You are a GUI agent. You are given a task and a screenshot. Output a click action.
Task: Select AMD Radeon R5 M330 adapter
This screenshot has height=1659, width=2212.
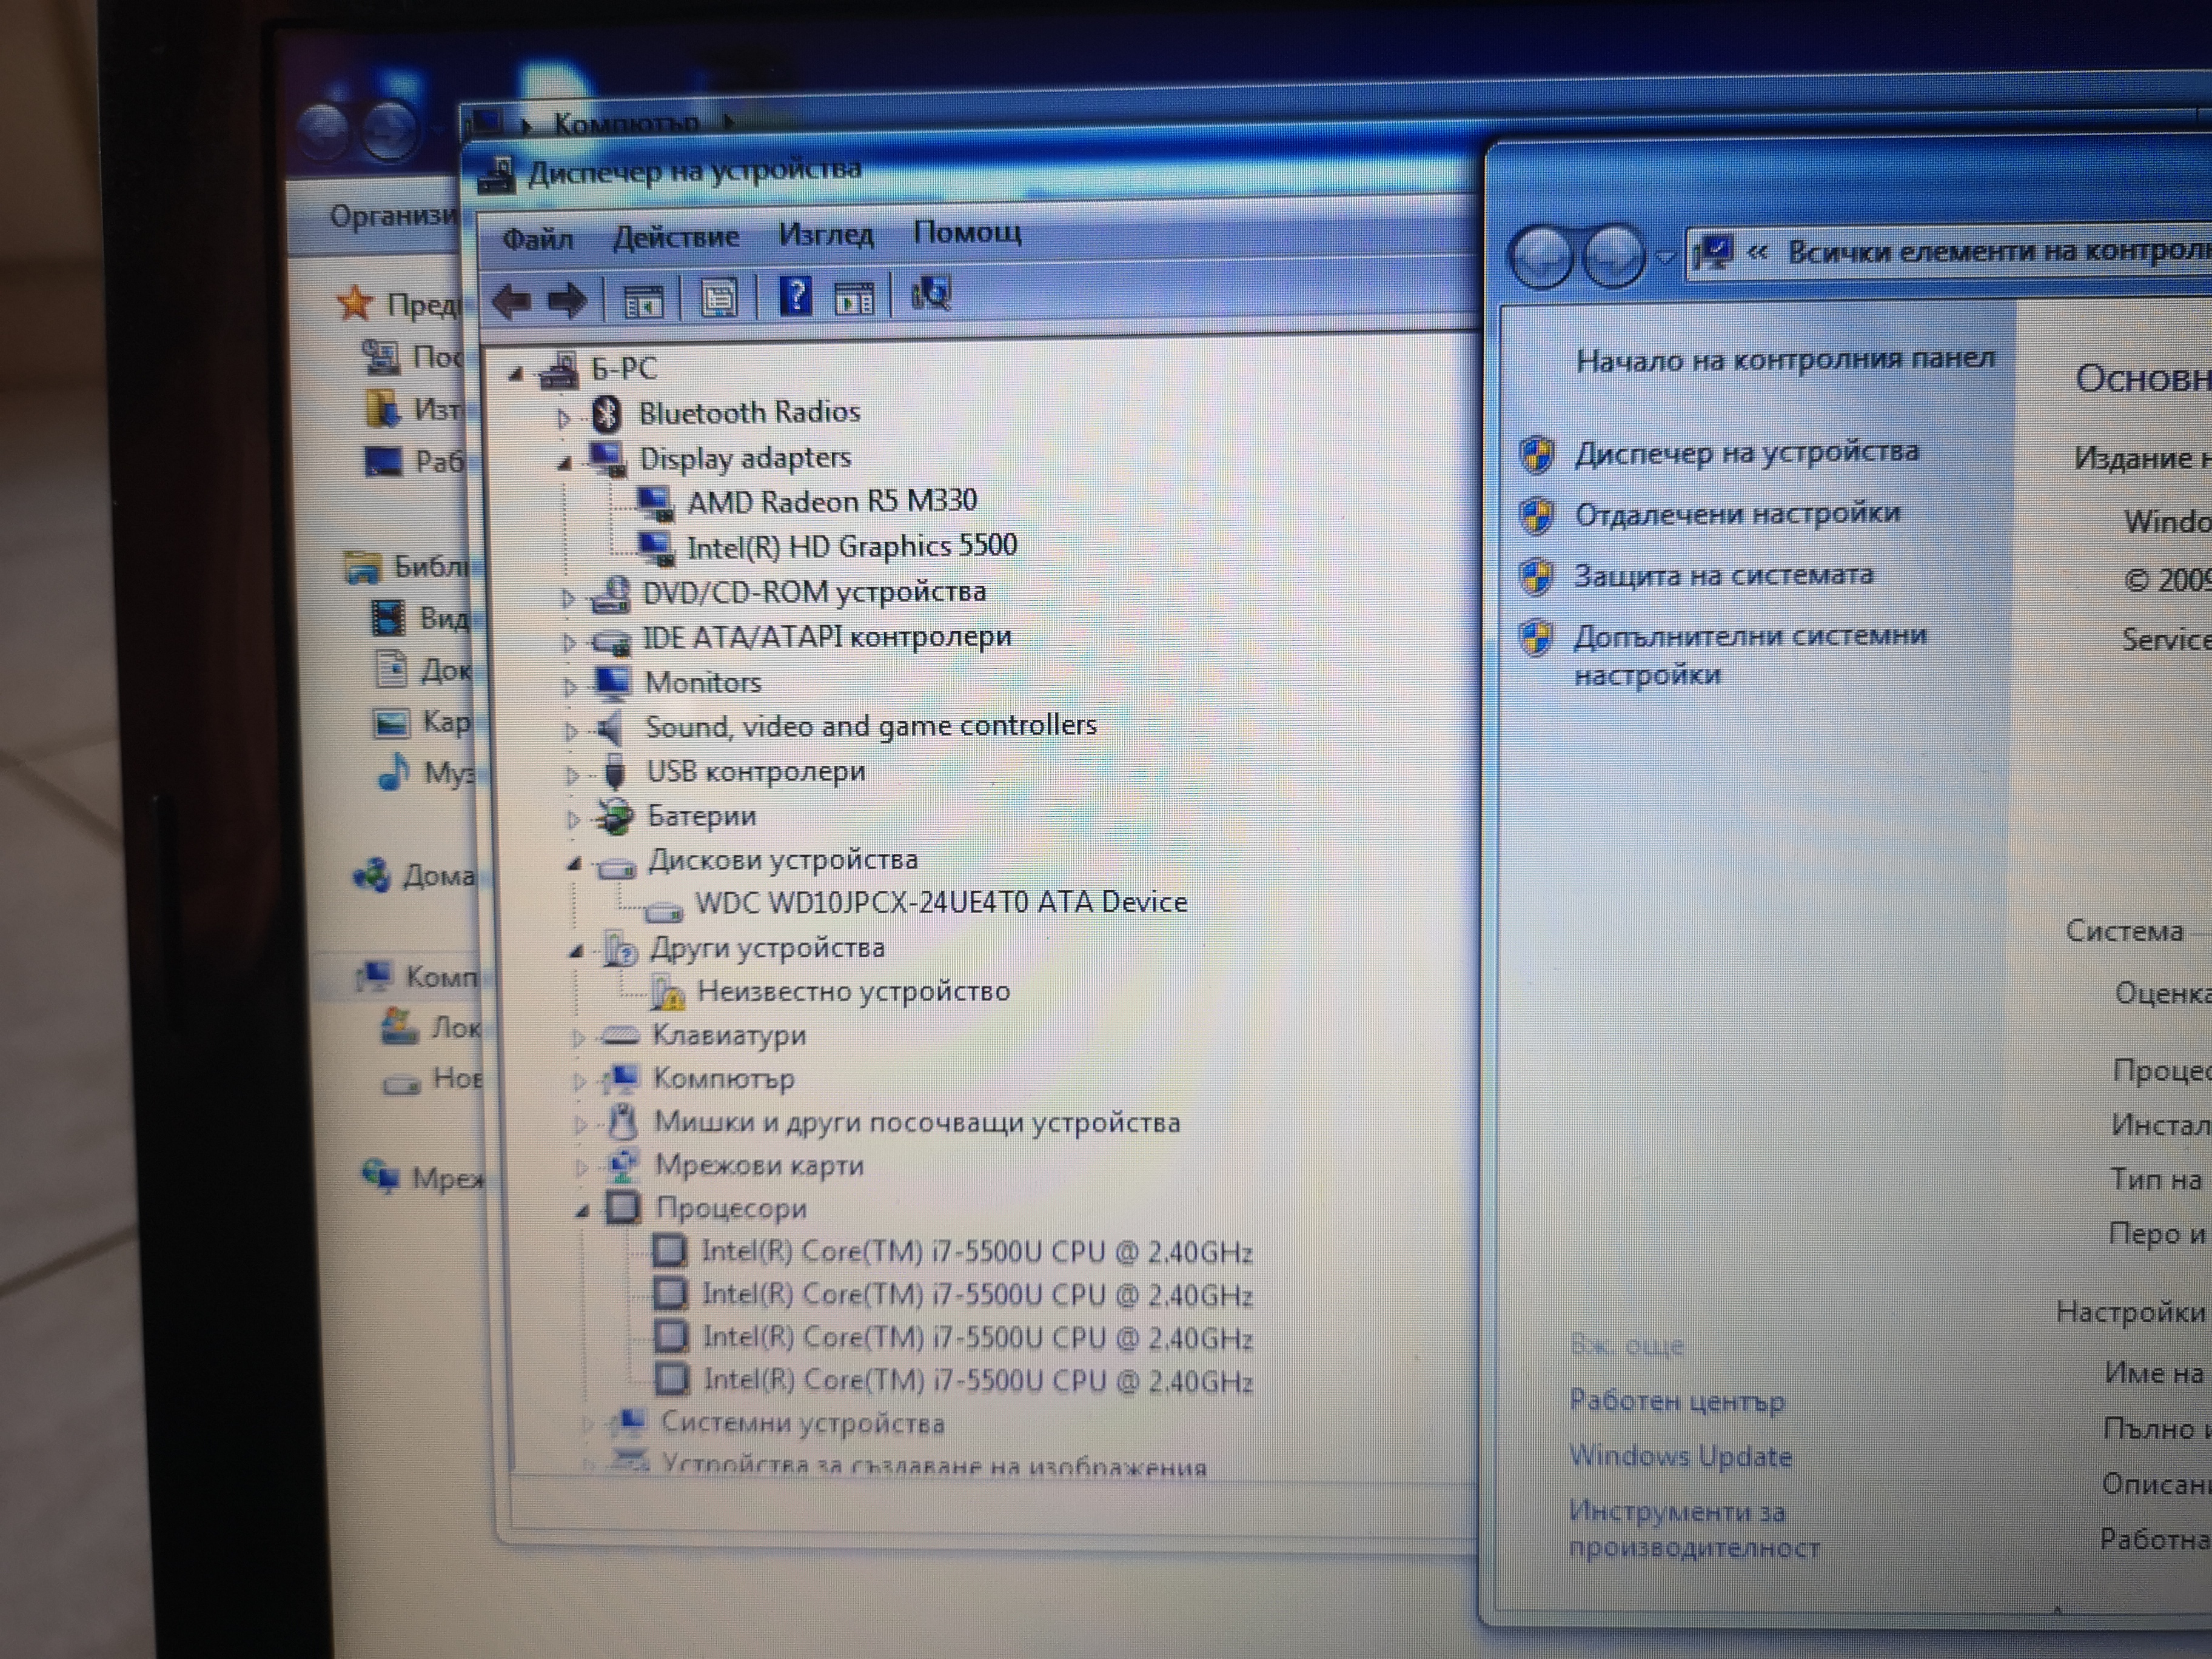pyautogui.click(x=832, y=500)
